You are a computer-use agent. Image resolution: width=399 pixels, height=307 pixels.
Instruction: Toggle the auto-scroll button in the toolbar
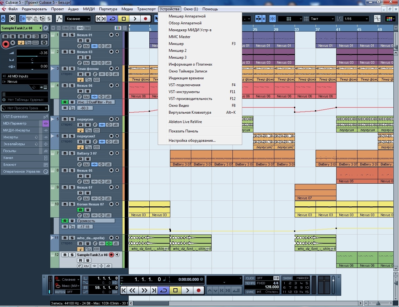point(258,19)
